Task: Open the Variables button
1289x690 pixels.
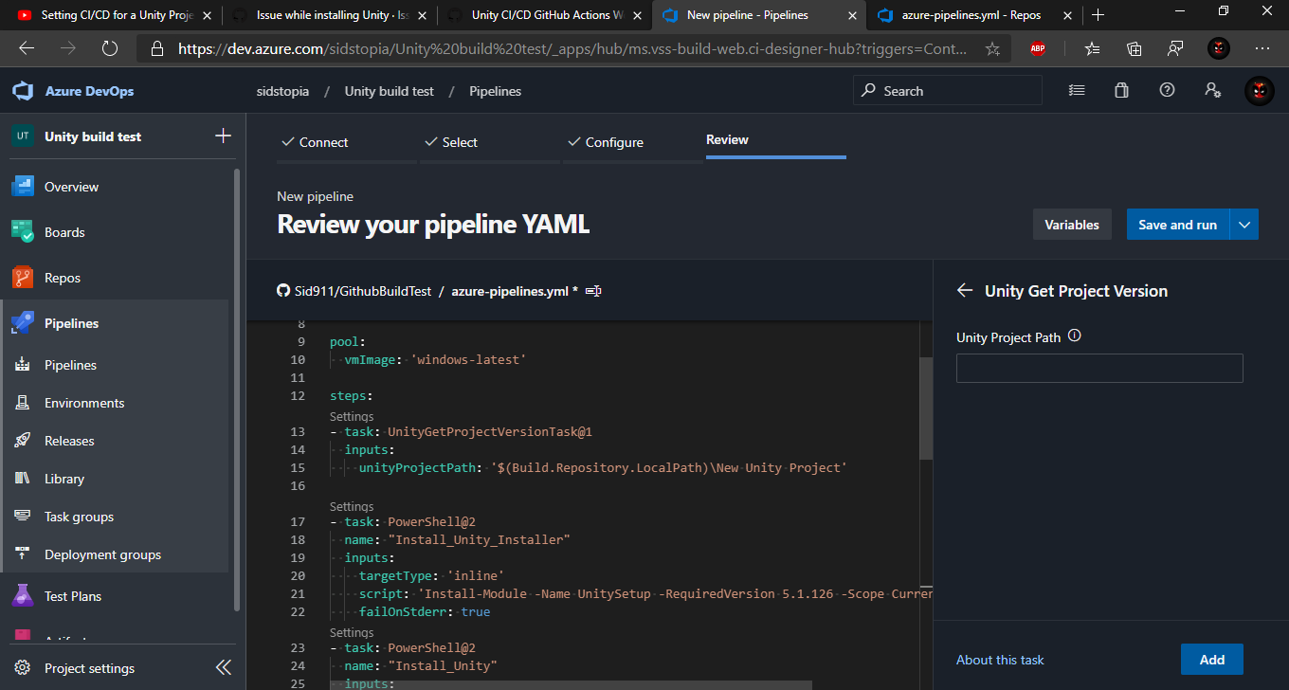Action: tap(1072, 225)
